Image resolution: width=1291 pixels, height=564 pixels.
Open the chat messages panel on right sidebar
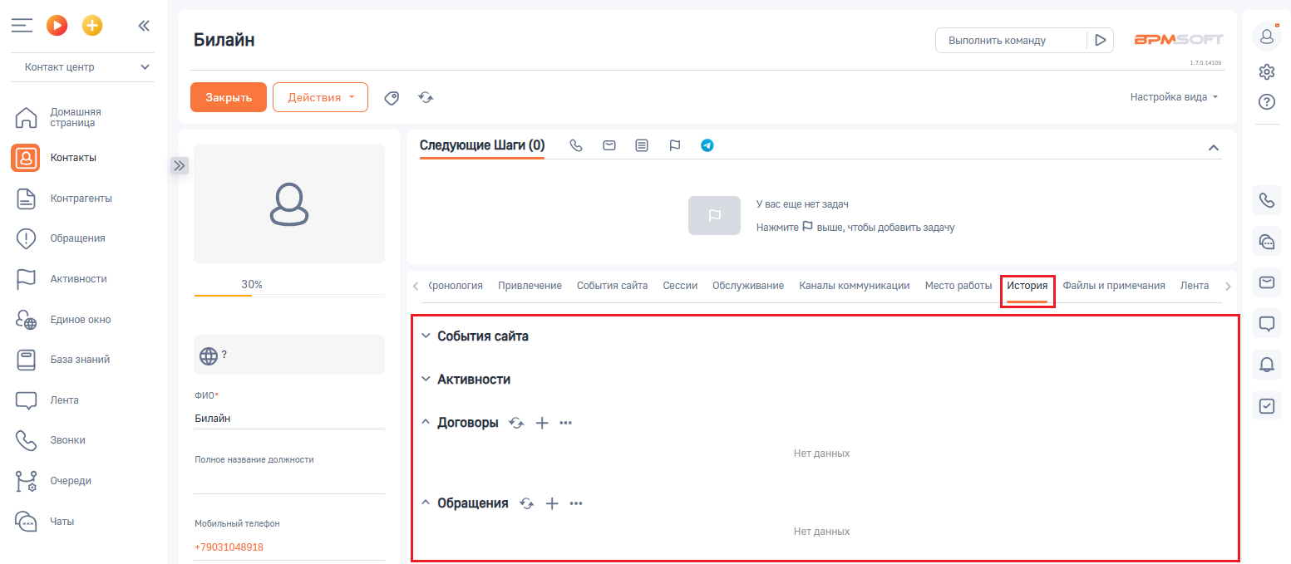pos(1267,242)
